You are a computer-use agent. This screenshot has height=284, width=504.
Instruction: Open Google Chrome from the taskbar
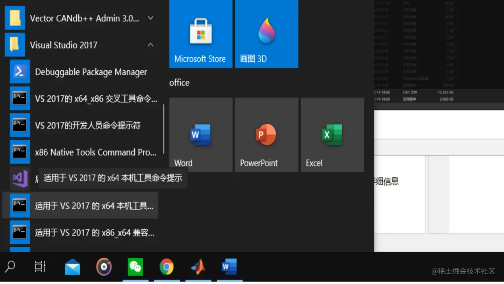pyautogui.click(x=167, y=266)
